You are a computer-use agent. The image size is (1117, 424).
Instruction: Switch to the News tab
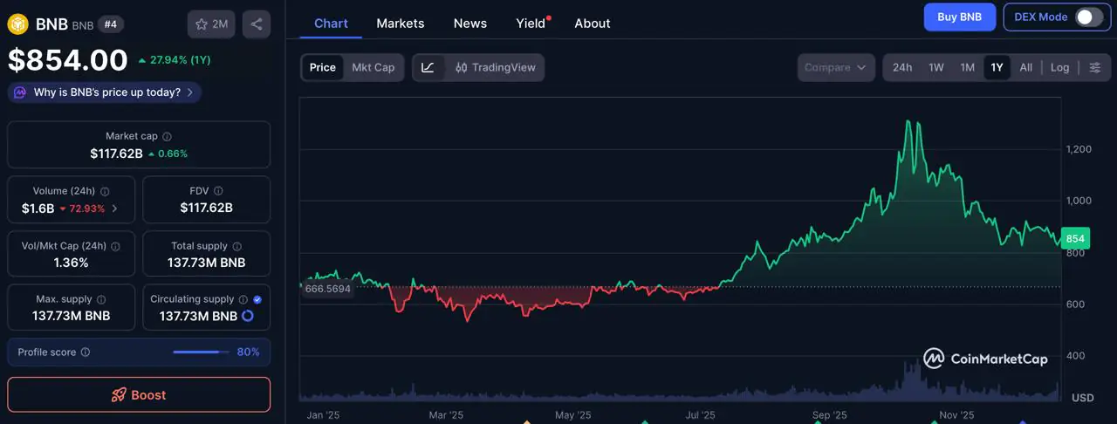tap(469, 24)
